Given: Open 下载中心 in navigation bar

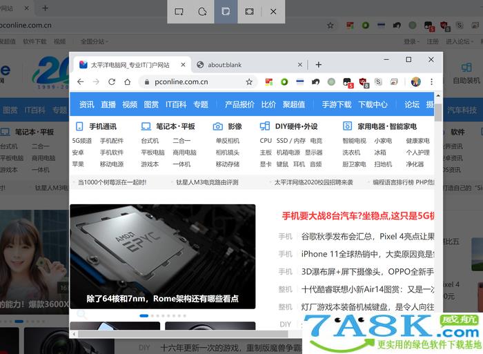Looking at the screenshot, I should click(x=373, y=104).
